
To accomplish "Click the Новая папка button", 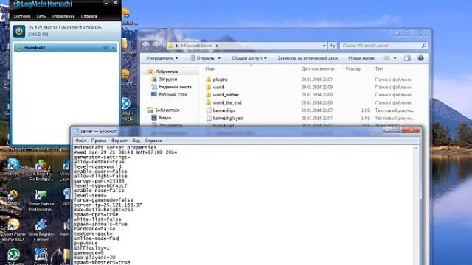I will (361, 58).
